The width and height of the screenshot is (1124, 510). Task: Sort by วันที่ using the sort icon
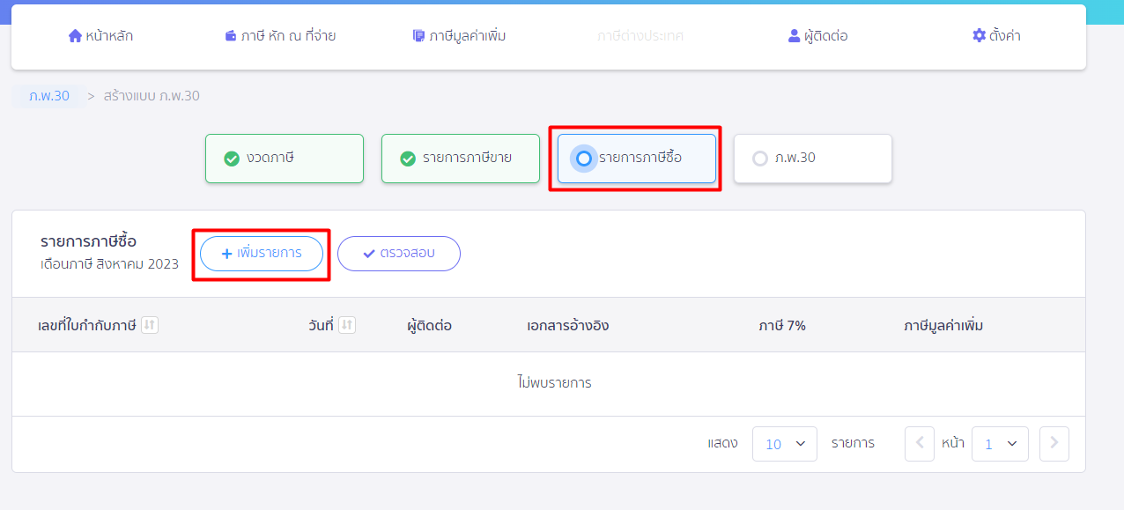pyautogui.click(x=347, y=325)
